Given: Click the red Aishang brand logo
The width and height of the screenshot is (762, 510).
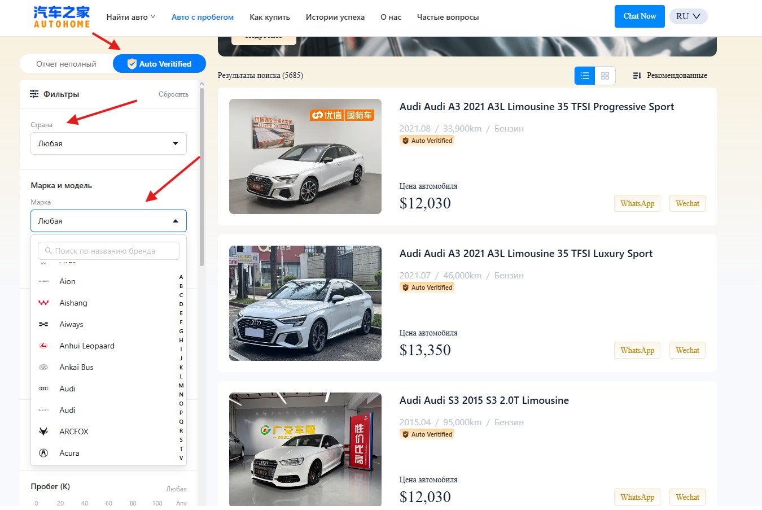Looking at the screenshot, I should pos(43,303).
